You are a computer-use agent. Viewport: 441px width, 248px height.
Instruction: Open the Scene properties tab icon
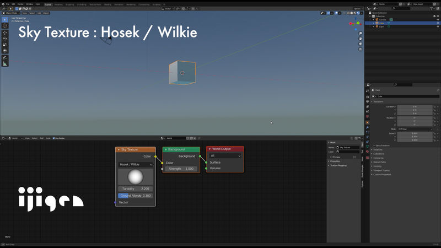(x=367, y=112)
